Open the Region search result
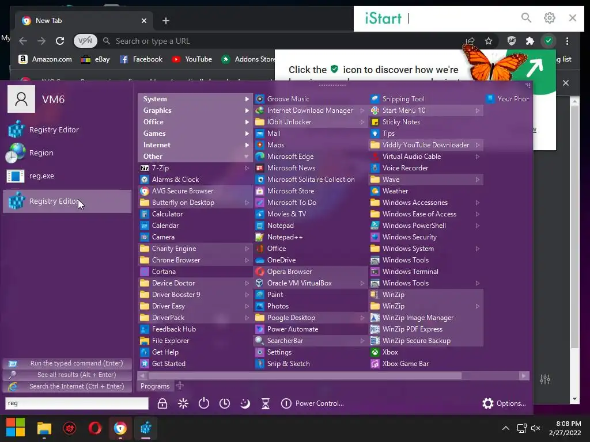 click(67, 153)
